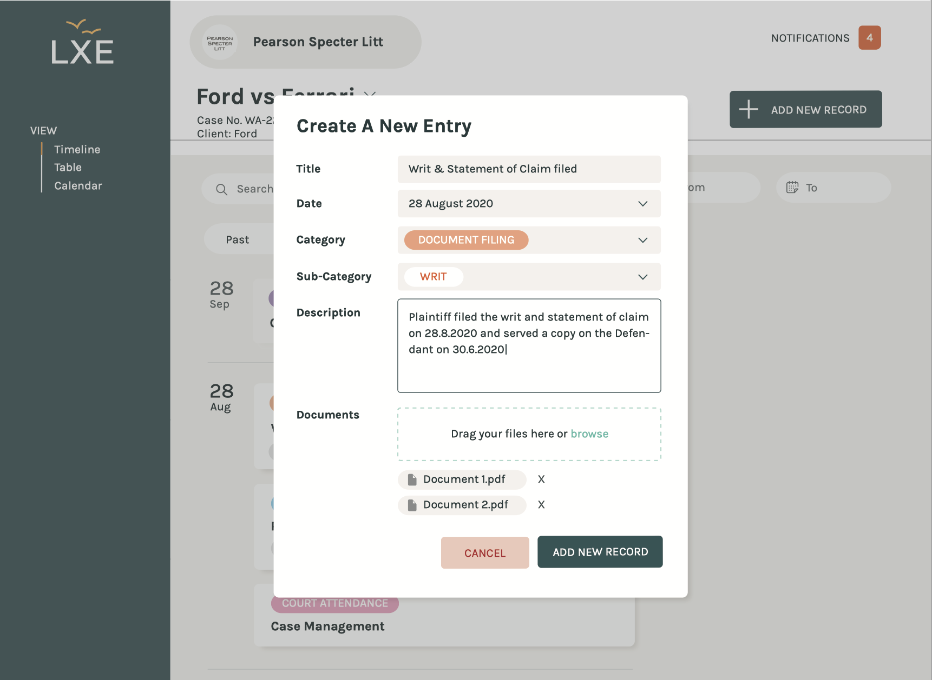Select the Timeline view
Viewport: 932px width, 680px height.
click(x=77, y=150)
